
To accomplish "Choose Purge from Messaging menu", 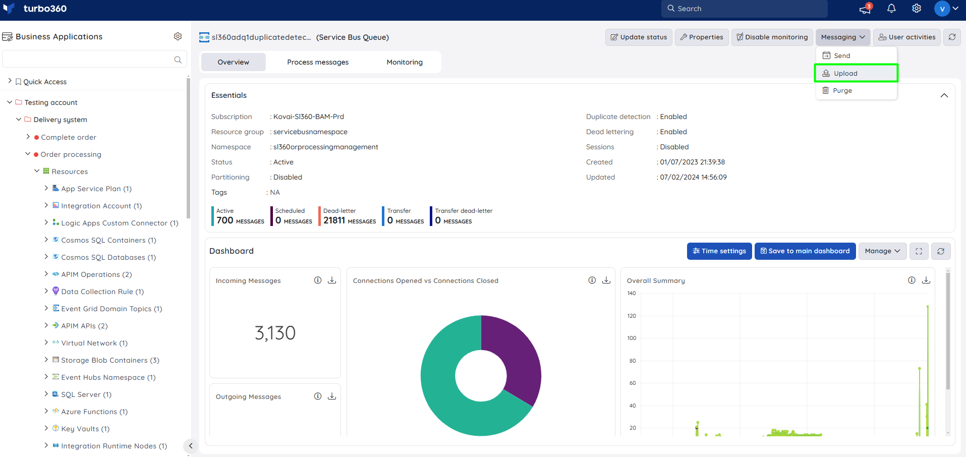I will pyautogui.click(x=856, y=90).
